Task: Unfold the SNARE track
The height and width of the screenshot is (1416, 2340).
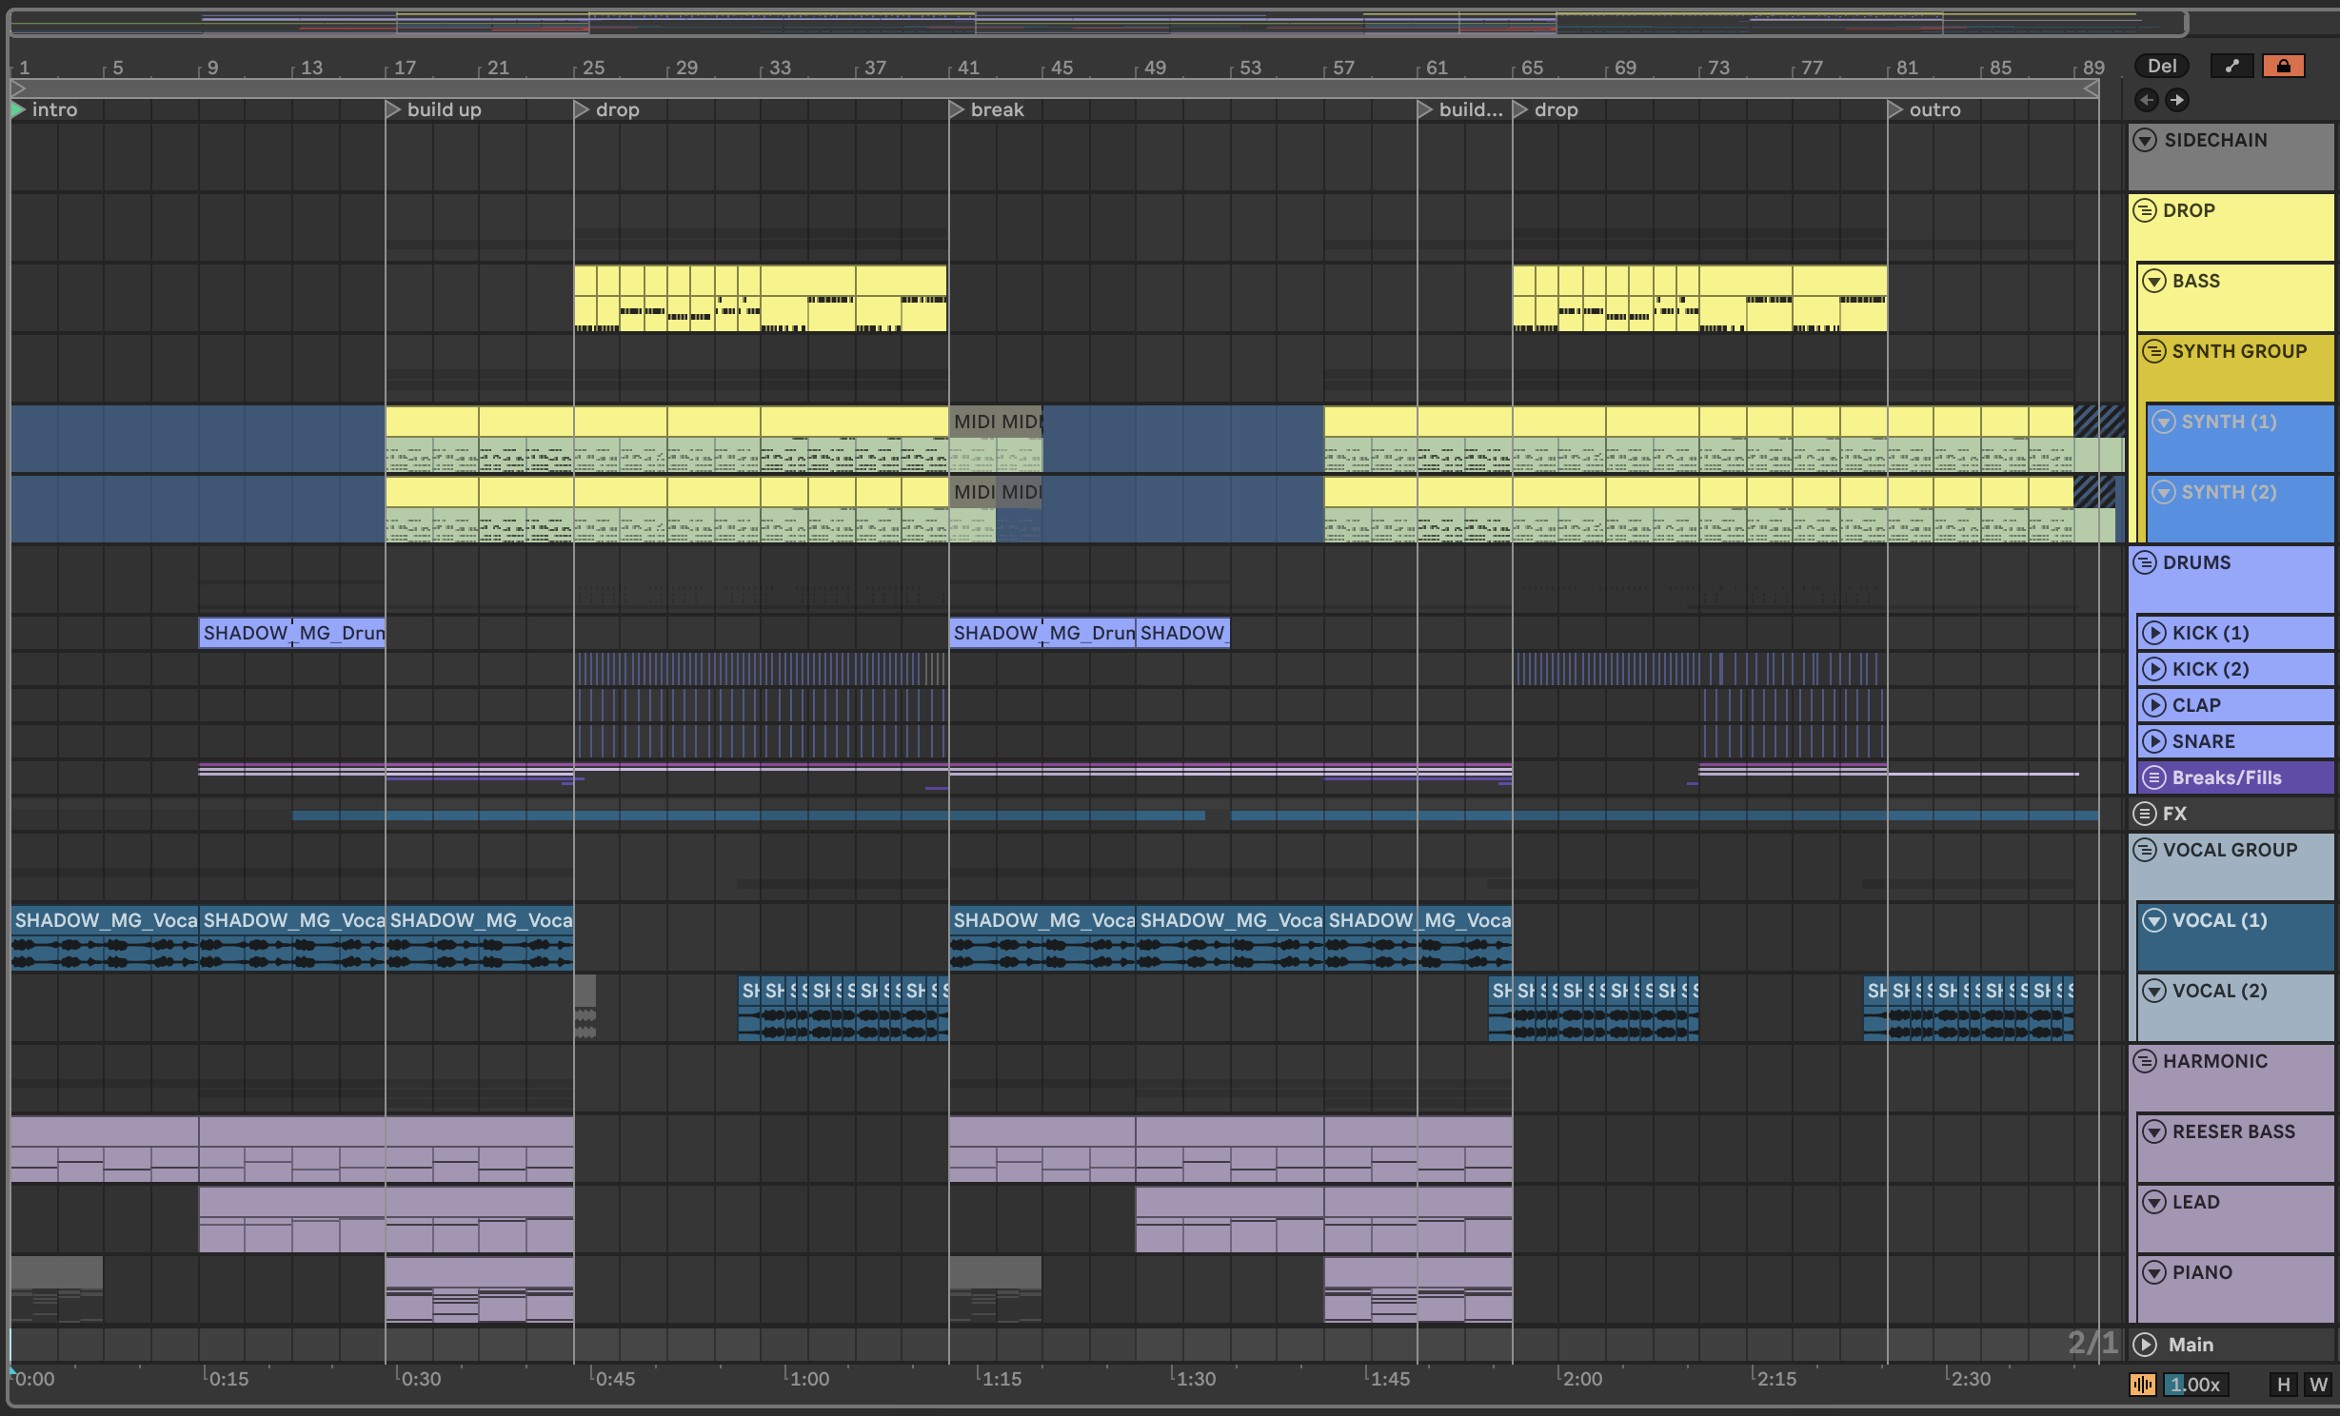Action: pos(2153,741)
